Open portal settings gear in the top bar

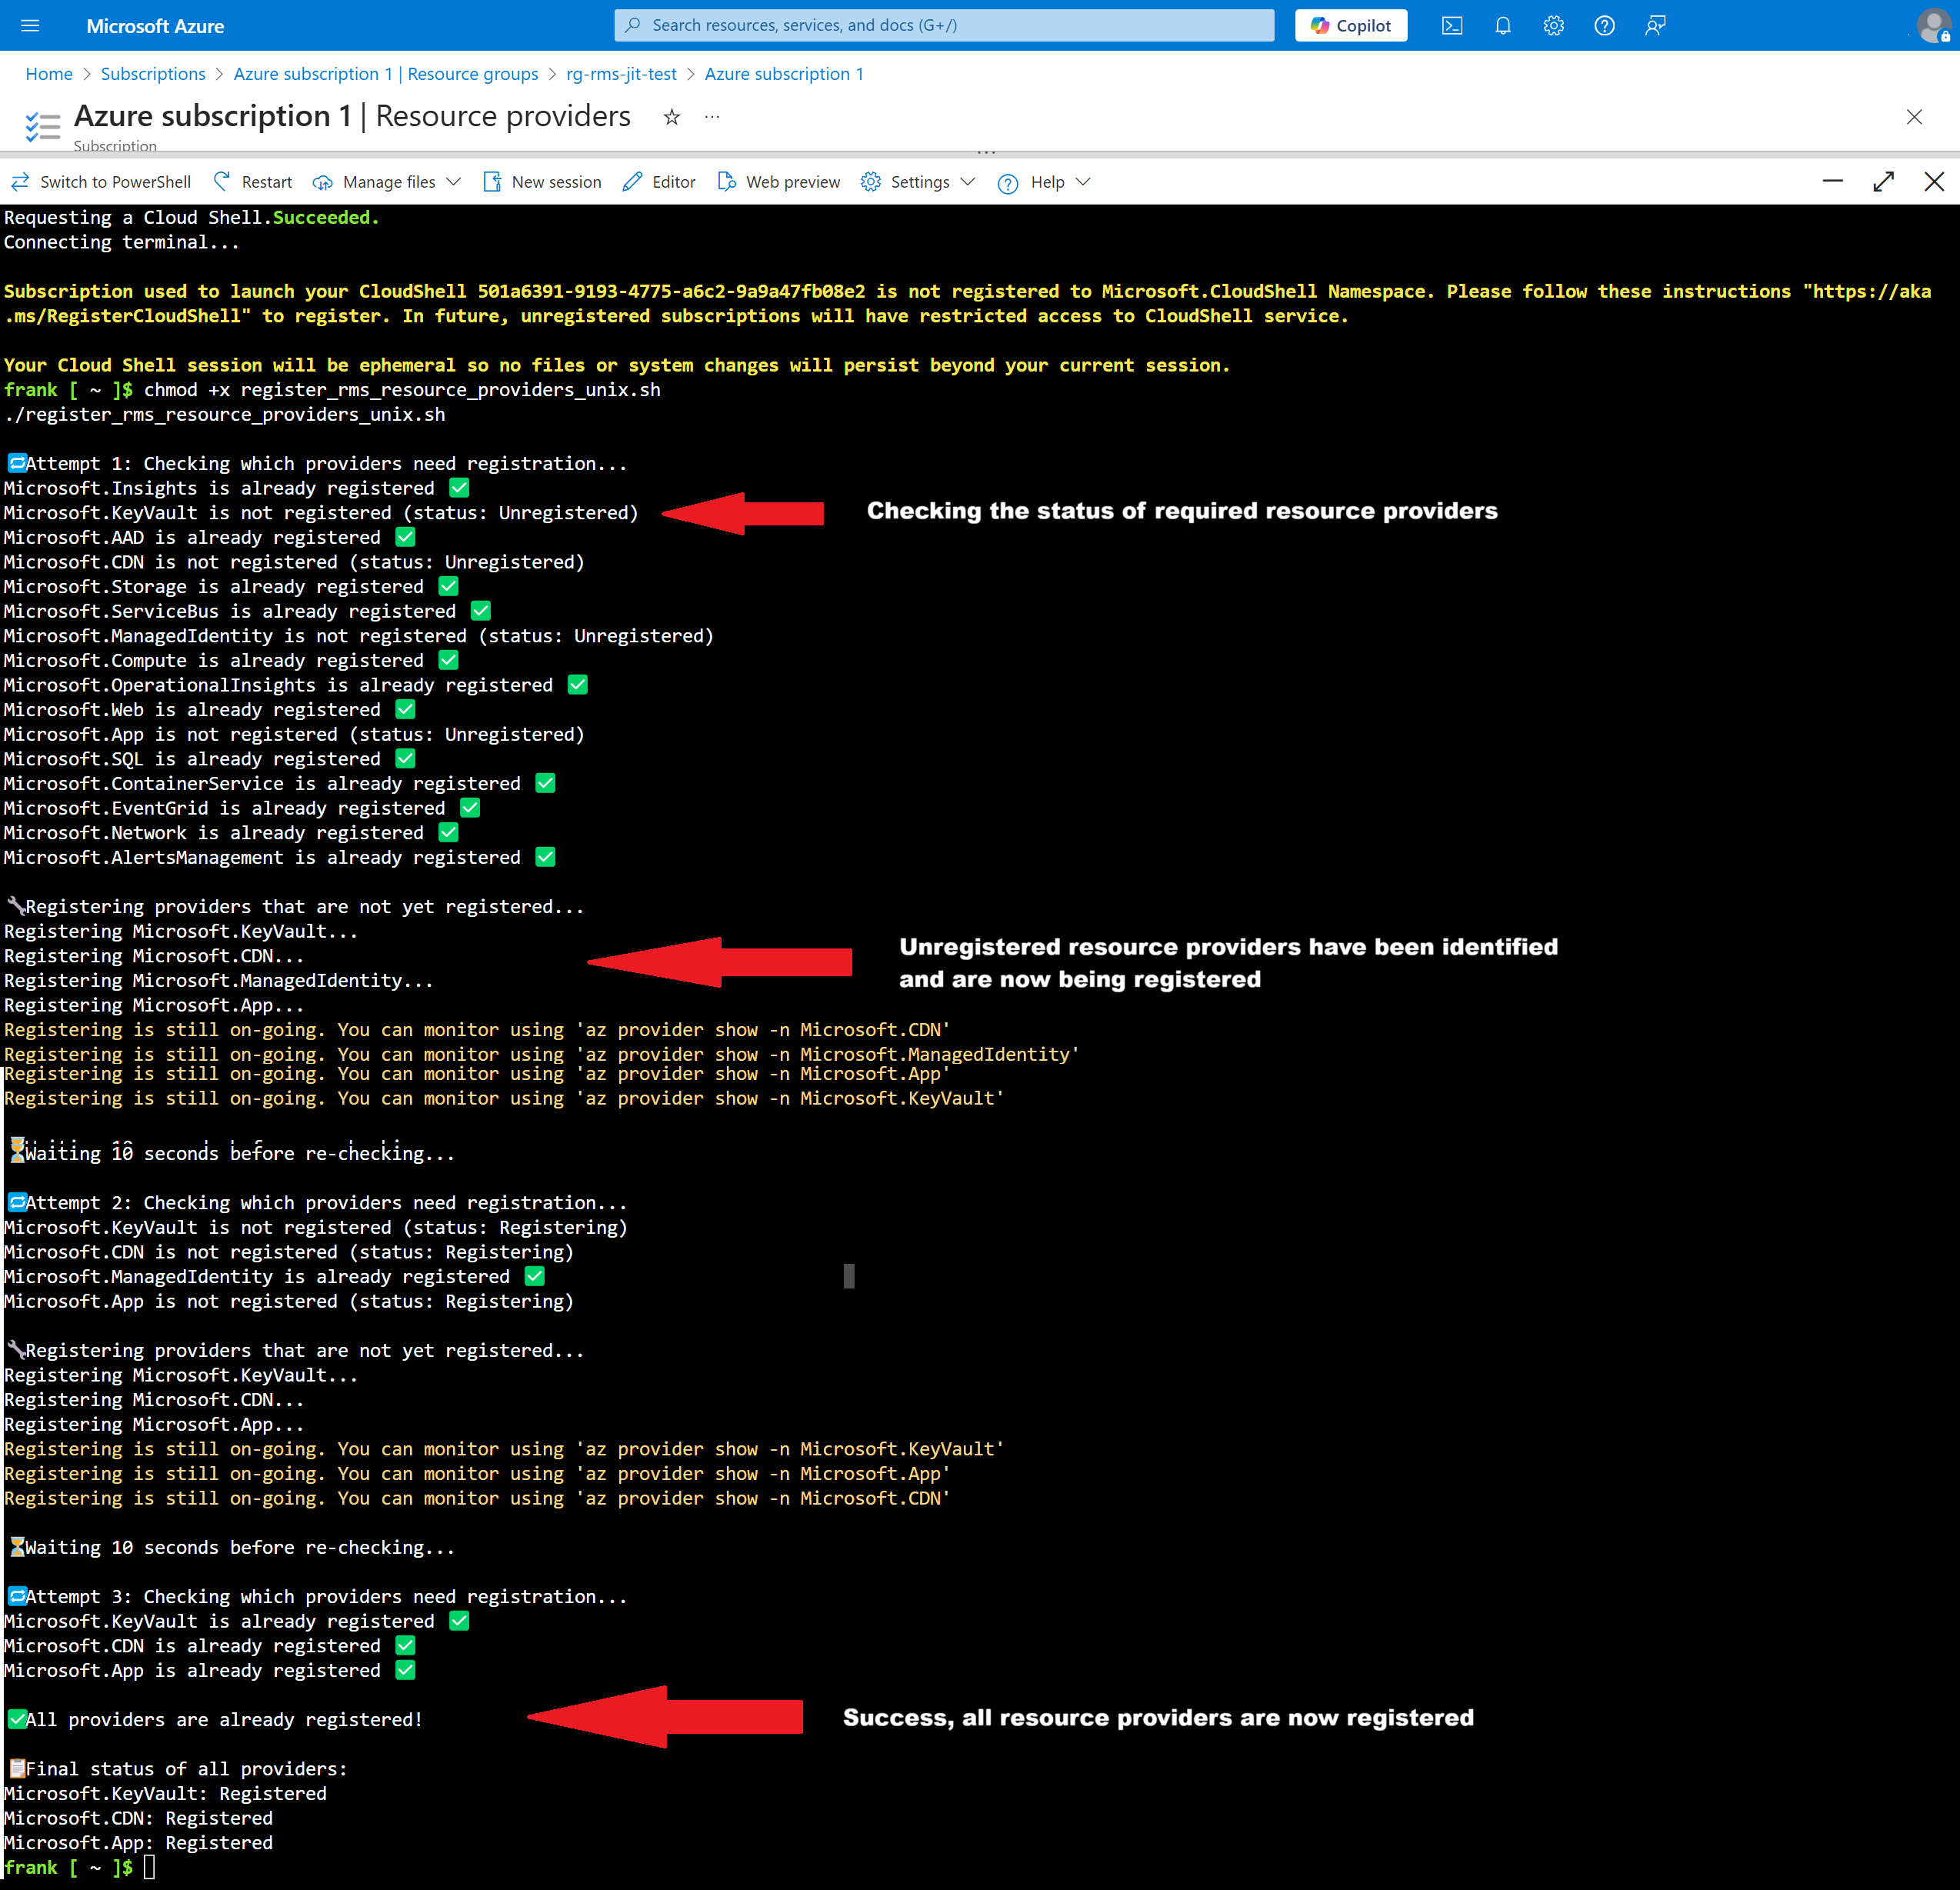(1553, 26)
